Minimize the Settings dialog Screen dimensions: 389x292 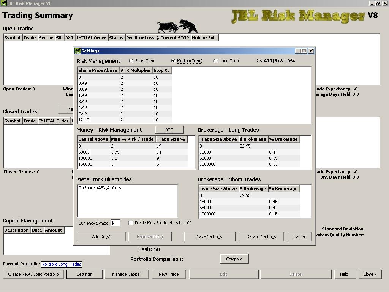click(298, 51)
